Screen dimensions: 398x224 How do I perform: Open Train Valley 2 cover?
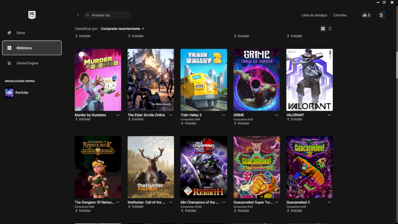(204, 80)
